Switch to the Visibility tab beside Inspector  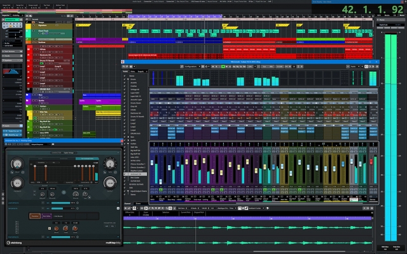click(x=16, y=15)
